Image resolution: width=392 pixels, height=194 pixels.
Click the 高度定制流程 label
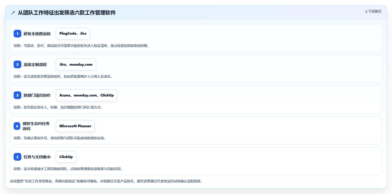pyautogui.click(x=35, y=64)
